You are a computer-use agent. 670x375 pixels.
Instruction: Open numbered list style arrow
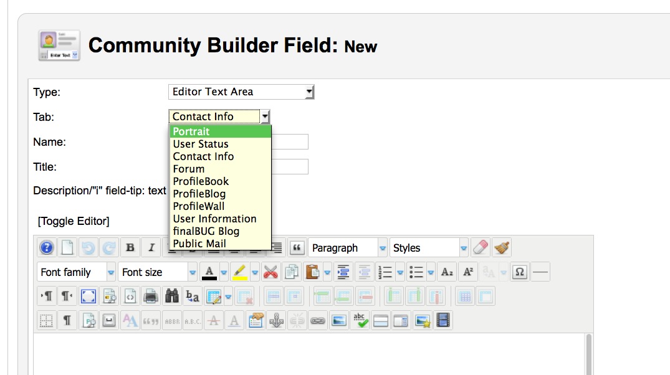[x=400, y=272]
